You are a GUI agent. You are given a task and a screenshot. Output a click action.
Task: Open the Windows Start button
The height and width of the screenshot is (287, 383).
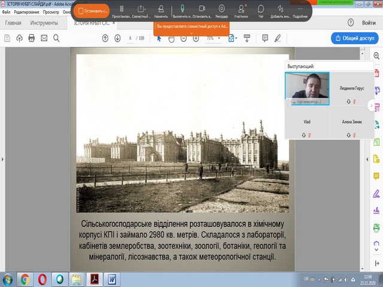[x=7, y=280]
